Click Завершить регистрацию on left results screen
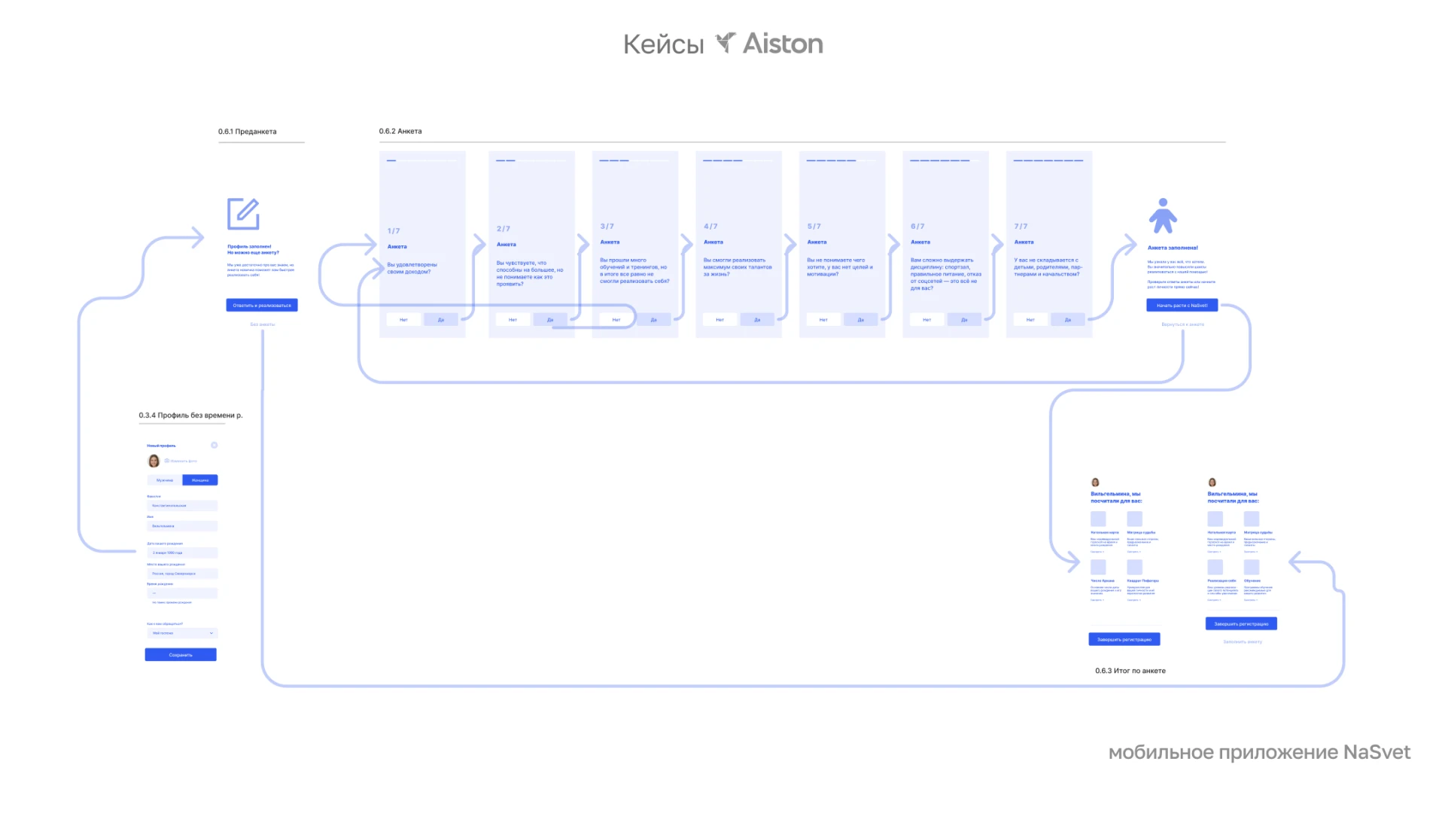The width and height of the screenshot is (1445, 813). tap(1124, 639)
